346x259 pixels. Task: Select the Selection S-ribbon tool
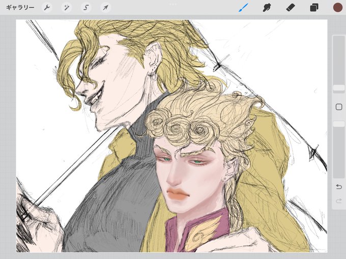[x=86, y=8]
